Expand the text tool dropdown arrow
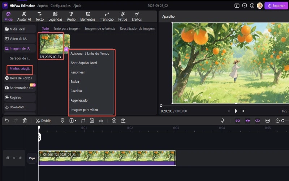 click(x=75, y=121)
